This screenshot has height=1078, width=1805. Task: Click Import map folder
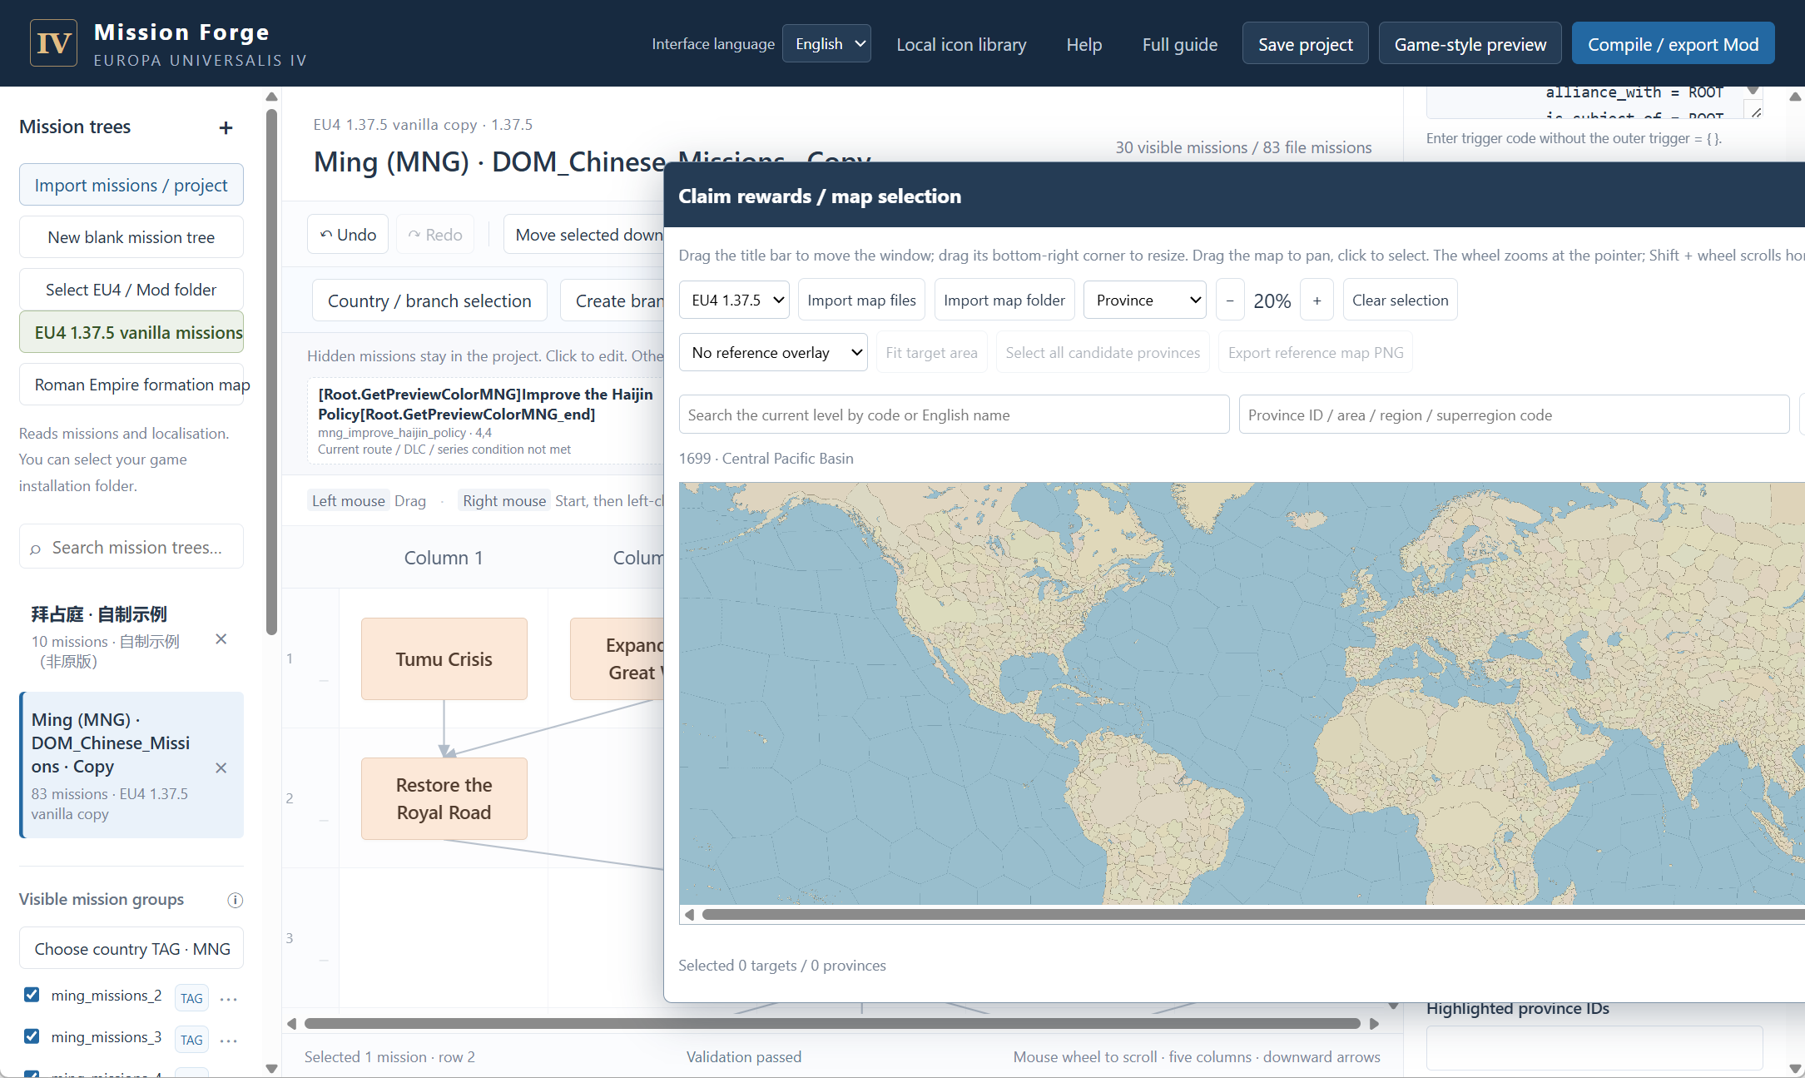coord(1004,301)
